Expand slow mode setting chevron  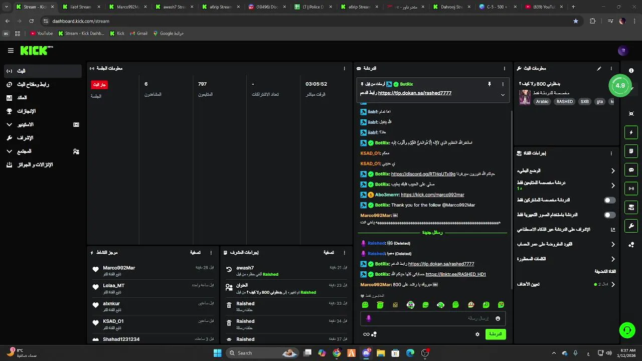[613, 171]
